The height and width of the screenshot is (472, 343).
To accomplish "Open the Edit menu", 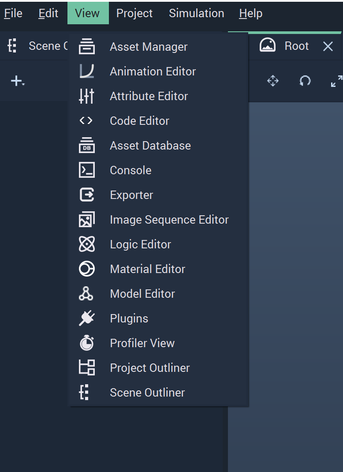I will (x=48, y=13).
